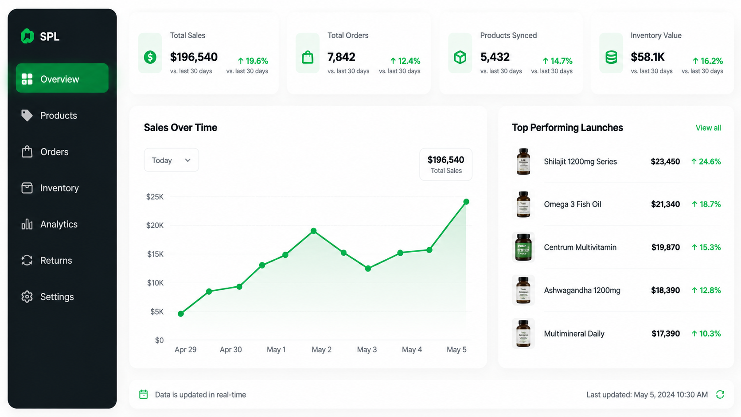Click the SPL logo icon
This screenshot has width=741, height=417.
coord(27,36)
